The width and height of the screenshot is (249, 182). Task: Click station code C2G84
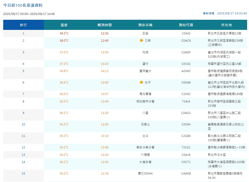point(186,136)
